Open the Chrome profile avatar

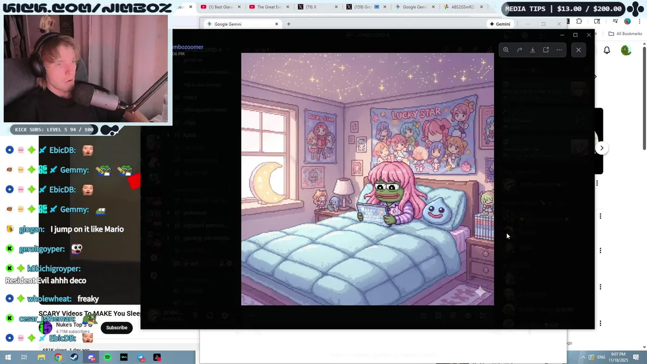(627, 21)
